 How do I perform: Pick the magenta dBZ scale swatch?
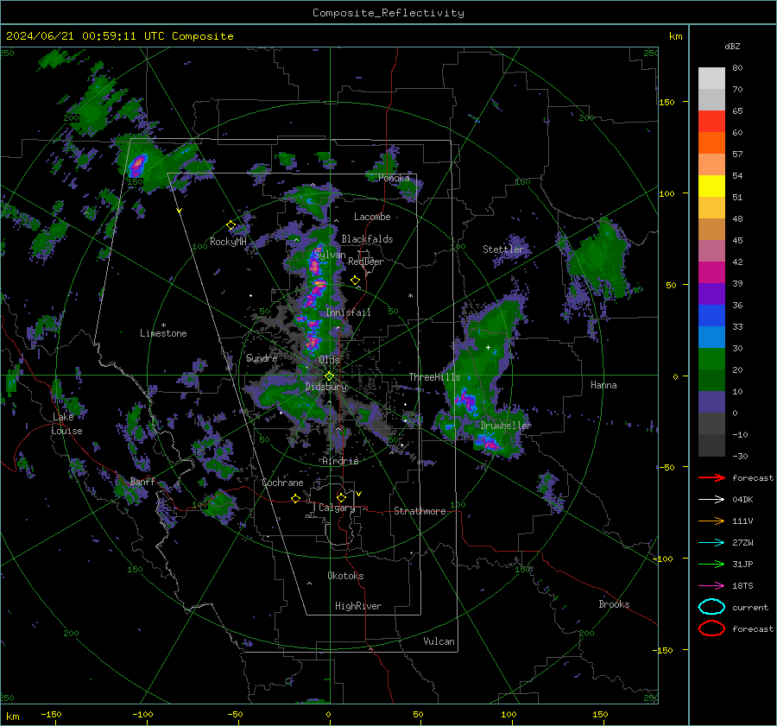pyautogui.click(x=711, y=272)
